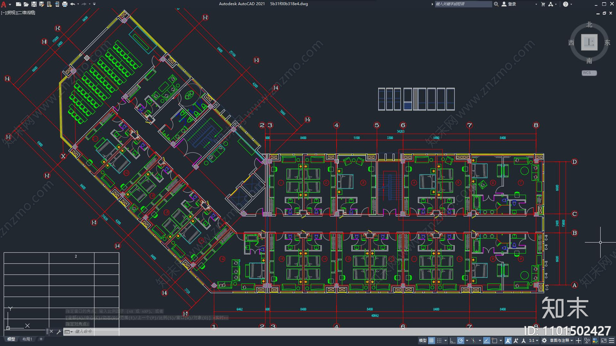
Task: Toggle Ortho mode in status bar
Action: (453, 341)
